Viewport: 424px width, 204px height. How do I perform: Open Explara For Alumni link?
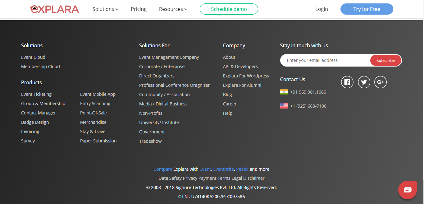(242, 85)
